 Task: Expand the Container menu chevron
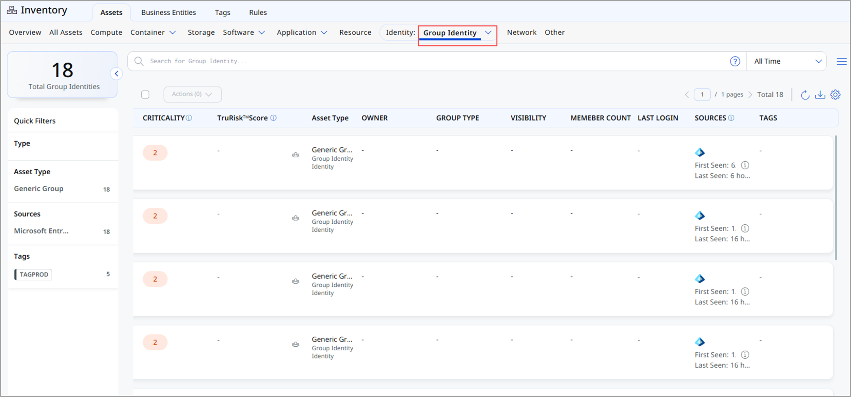point(173,32)
